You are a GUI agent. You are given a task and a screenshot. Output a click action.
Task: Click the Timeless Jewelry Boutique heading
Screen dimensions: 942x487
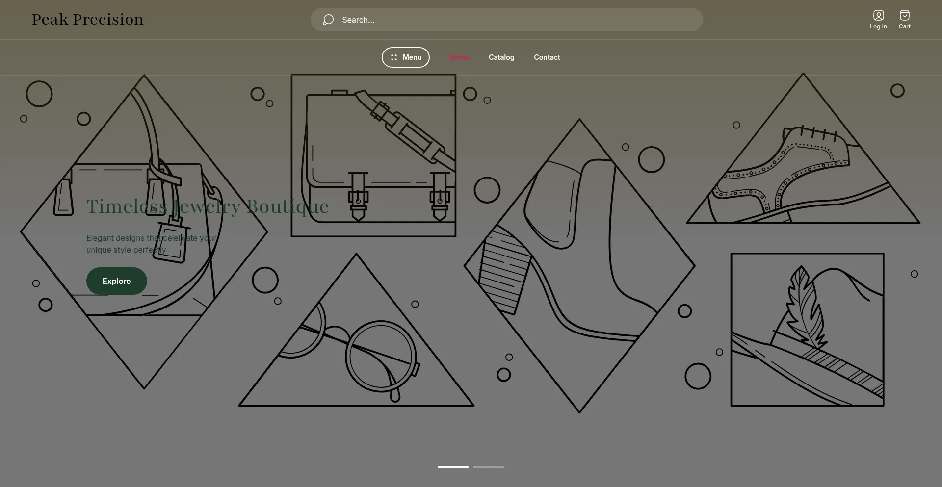(x=208, y=206)
